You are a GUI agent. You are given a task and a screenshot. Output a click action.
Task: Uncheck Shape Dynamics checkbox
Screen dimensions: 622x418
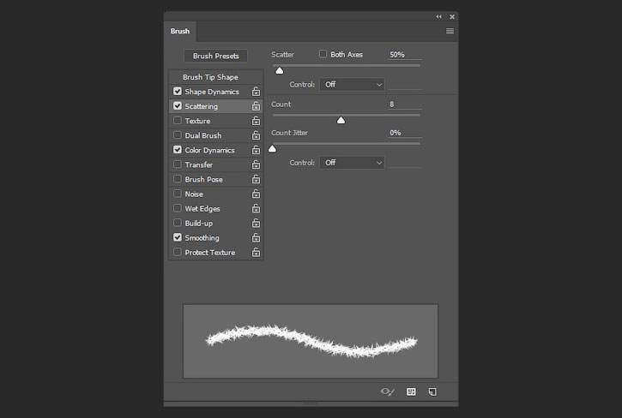[x=178, y=91]
